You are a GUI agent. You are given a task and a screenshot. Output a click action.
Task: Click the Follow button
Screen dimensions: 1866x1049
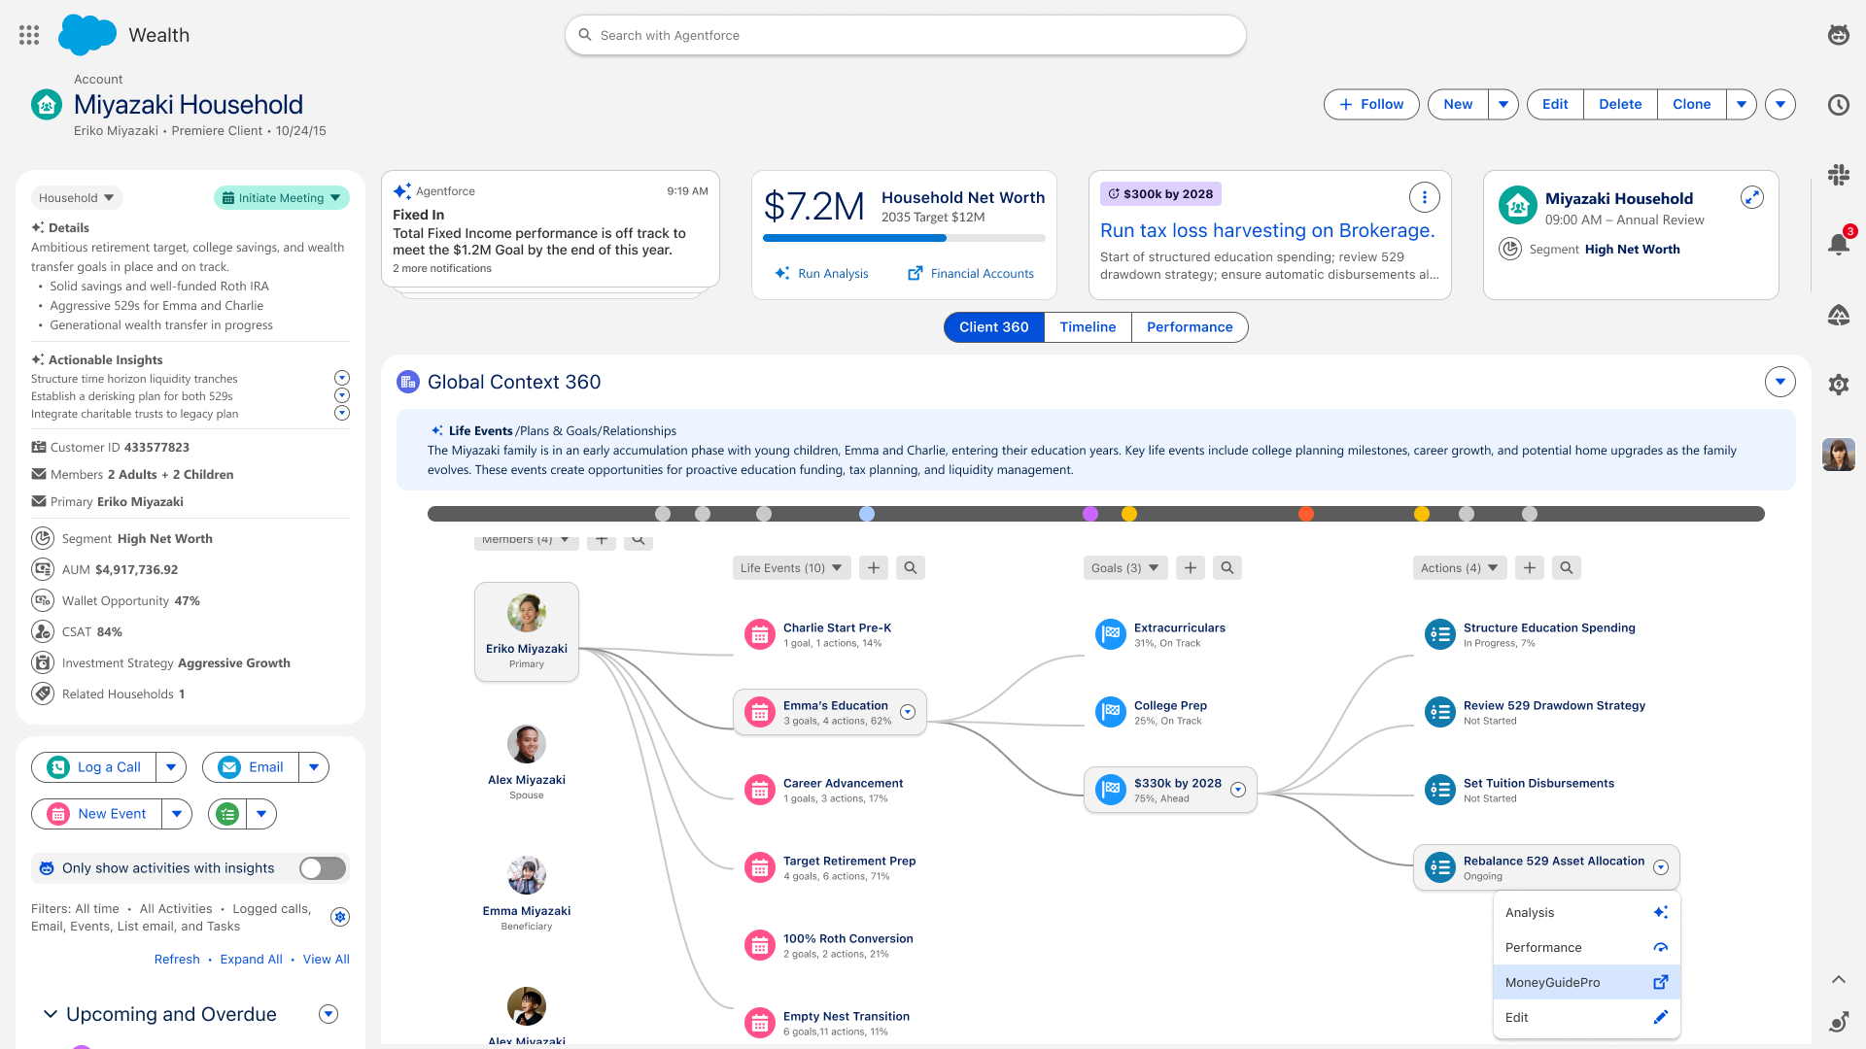click(x=1371, y=104)
